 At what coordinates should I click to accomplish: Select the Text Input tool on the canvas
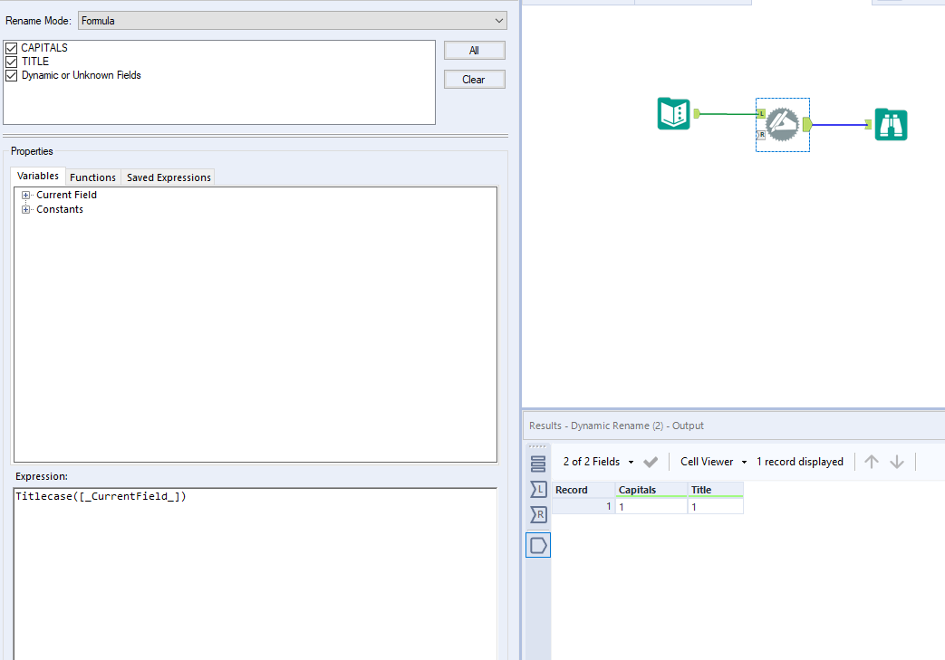673,113
